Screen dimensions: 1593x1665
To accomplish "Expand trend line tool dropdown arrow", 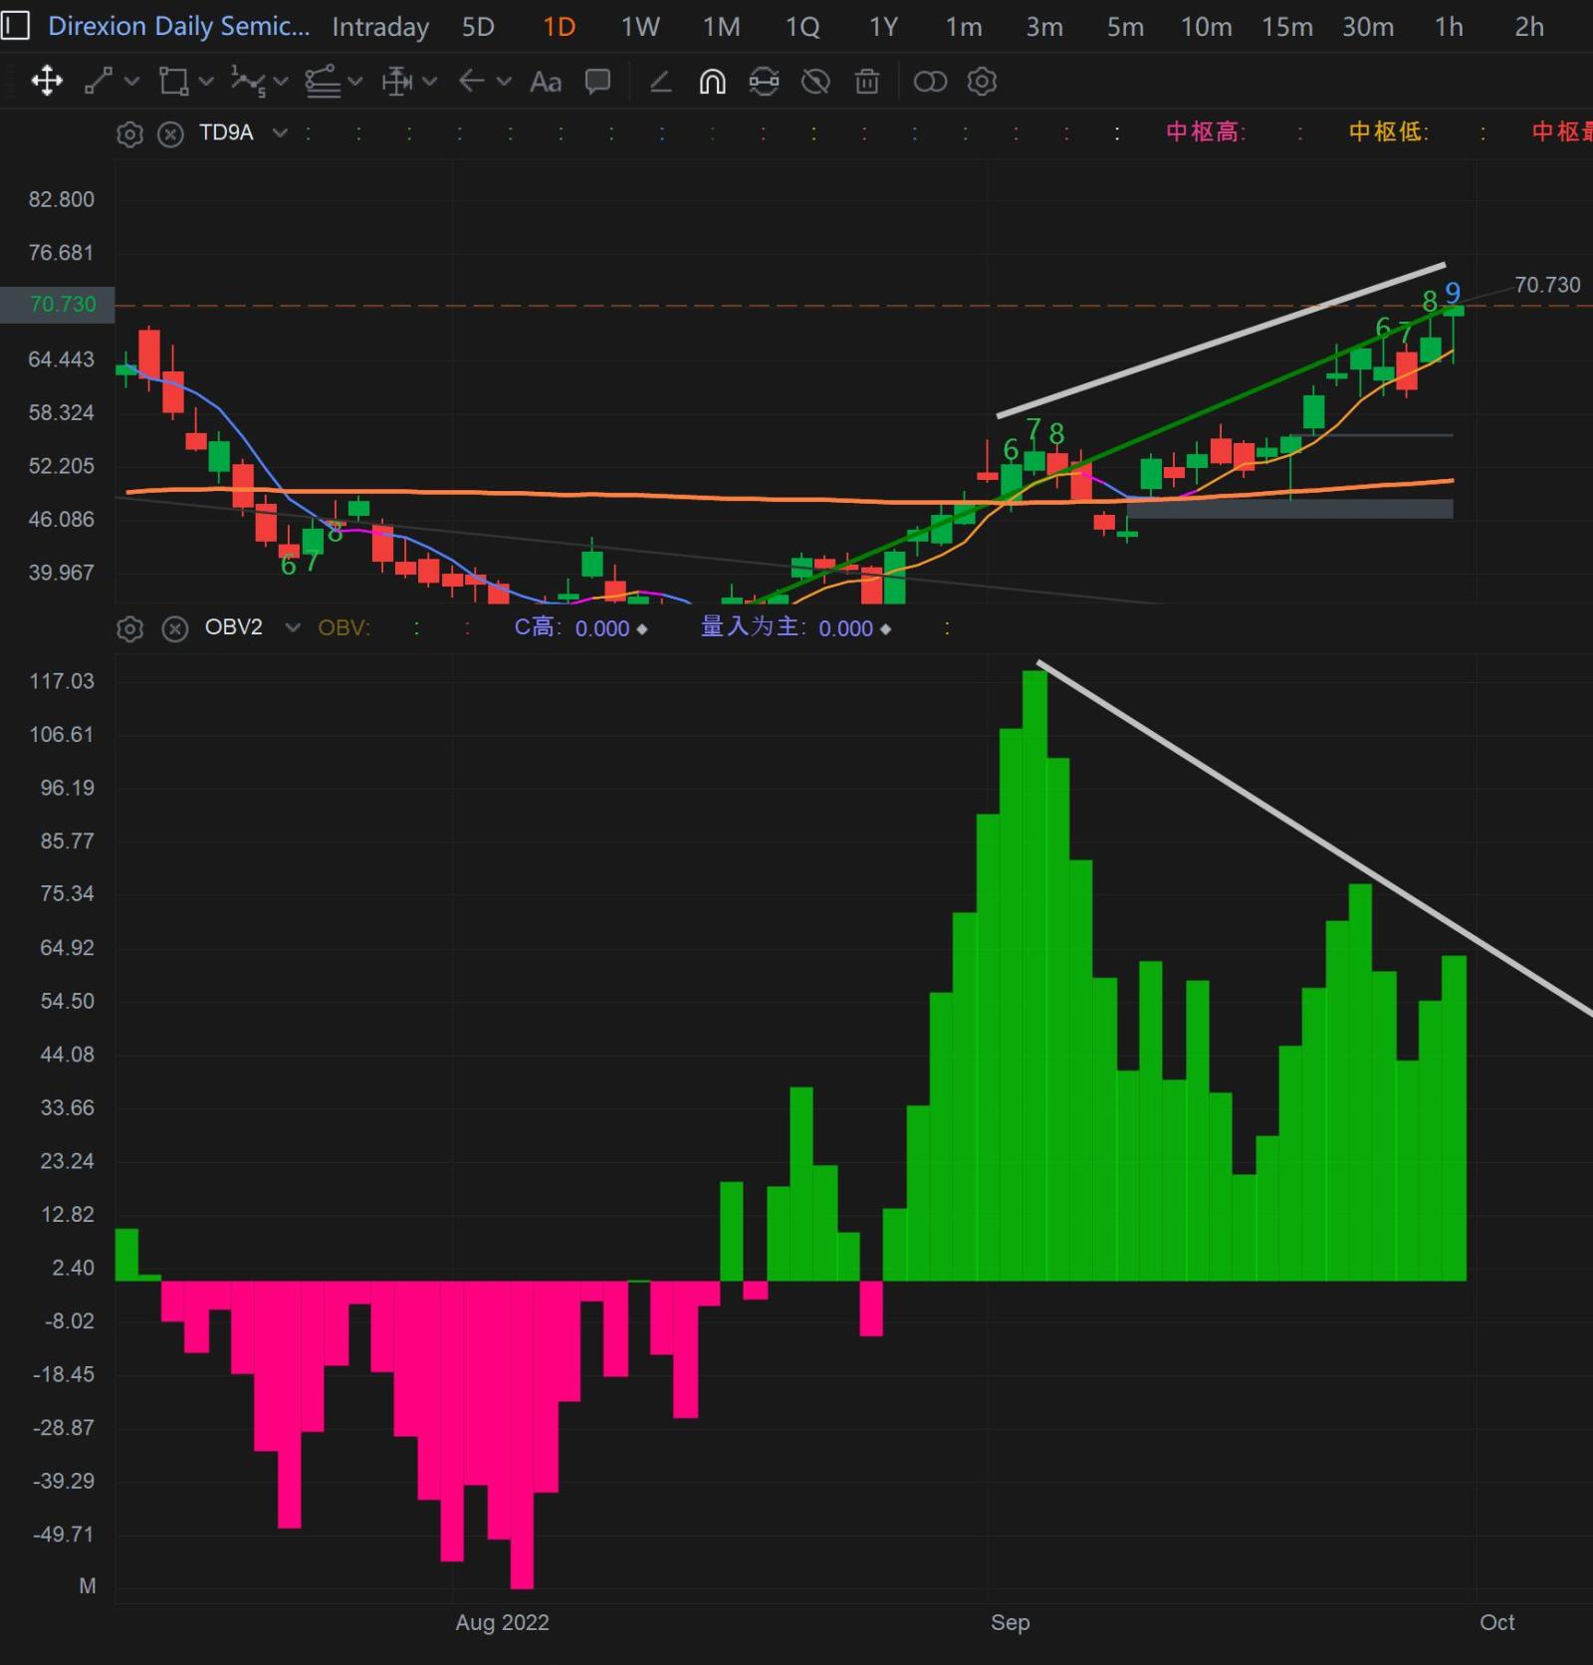I will point(131,81).
